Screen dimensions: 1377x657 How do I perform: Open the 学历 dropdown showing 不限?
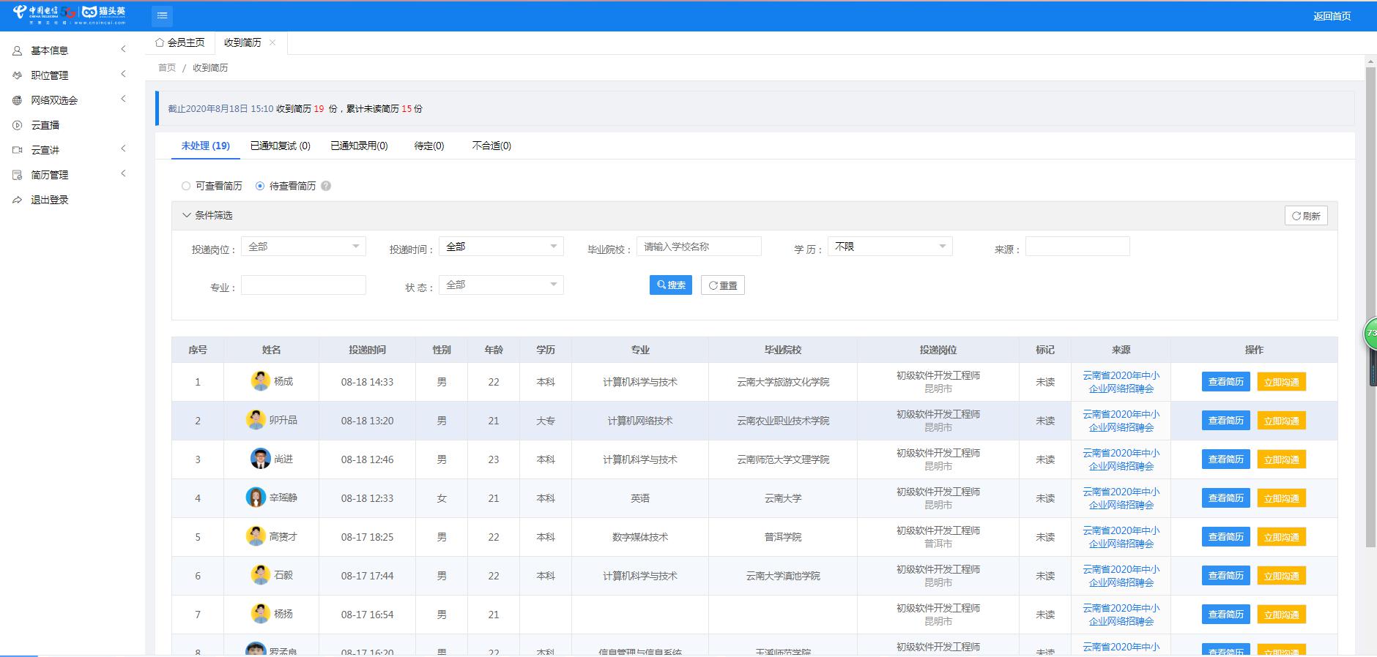(889, 247)
